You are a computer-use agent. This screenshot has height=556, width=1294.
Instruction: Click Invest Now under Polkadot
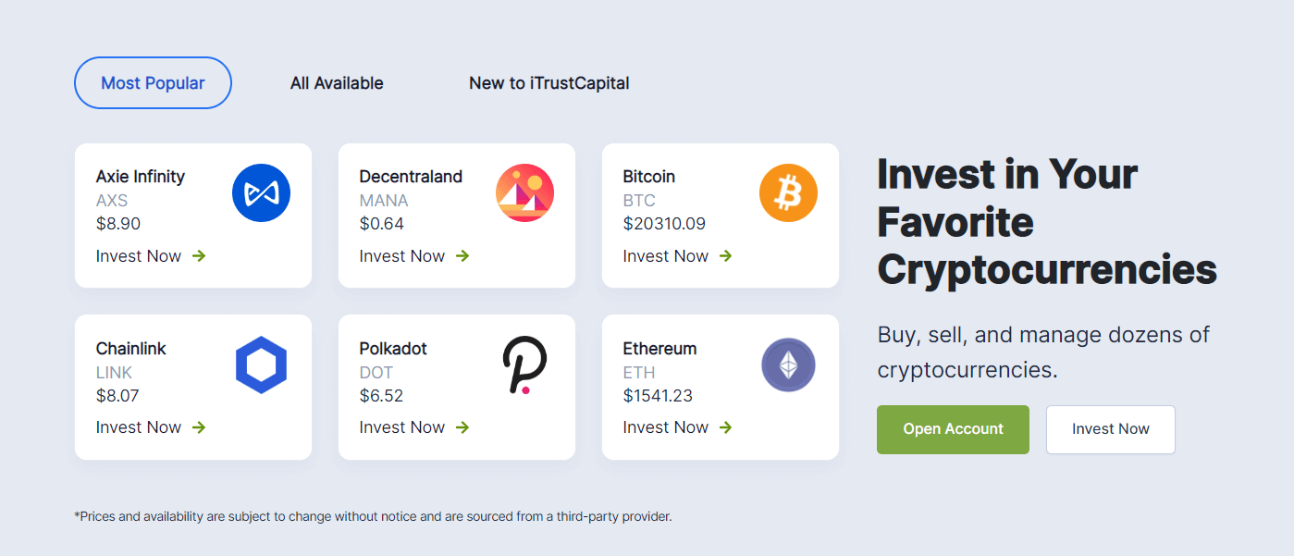(401, 427)
